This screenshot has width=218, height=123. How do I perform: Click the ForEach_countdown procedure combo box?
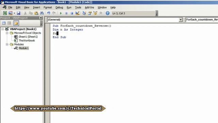tap(202, 20)
